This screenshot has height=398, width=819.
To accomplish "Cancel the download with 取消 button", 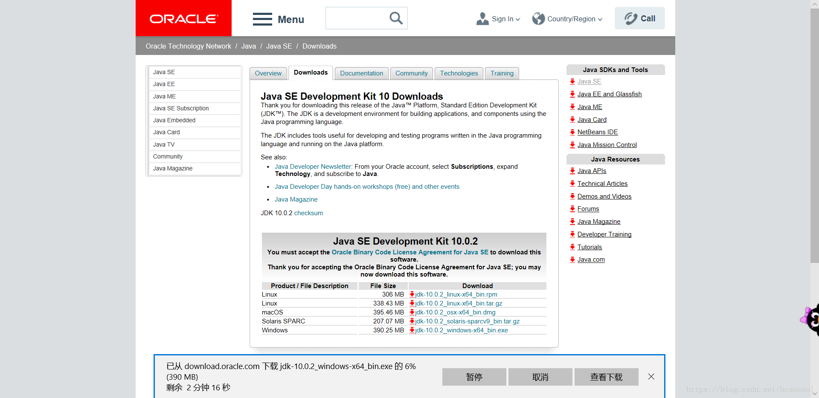I will click(540, 377).
